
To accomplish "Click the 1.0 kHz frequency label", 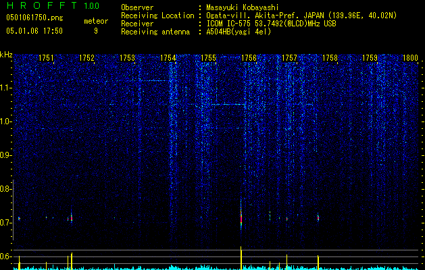I will click(x=5, y=122).
